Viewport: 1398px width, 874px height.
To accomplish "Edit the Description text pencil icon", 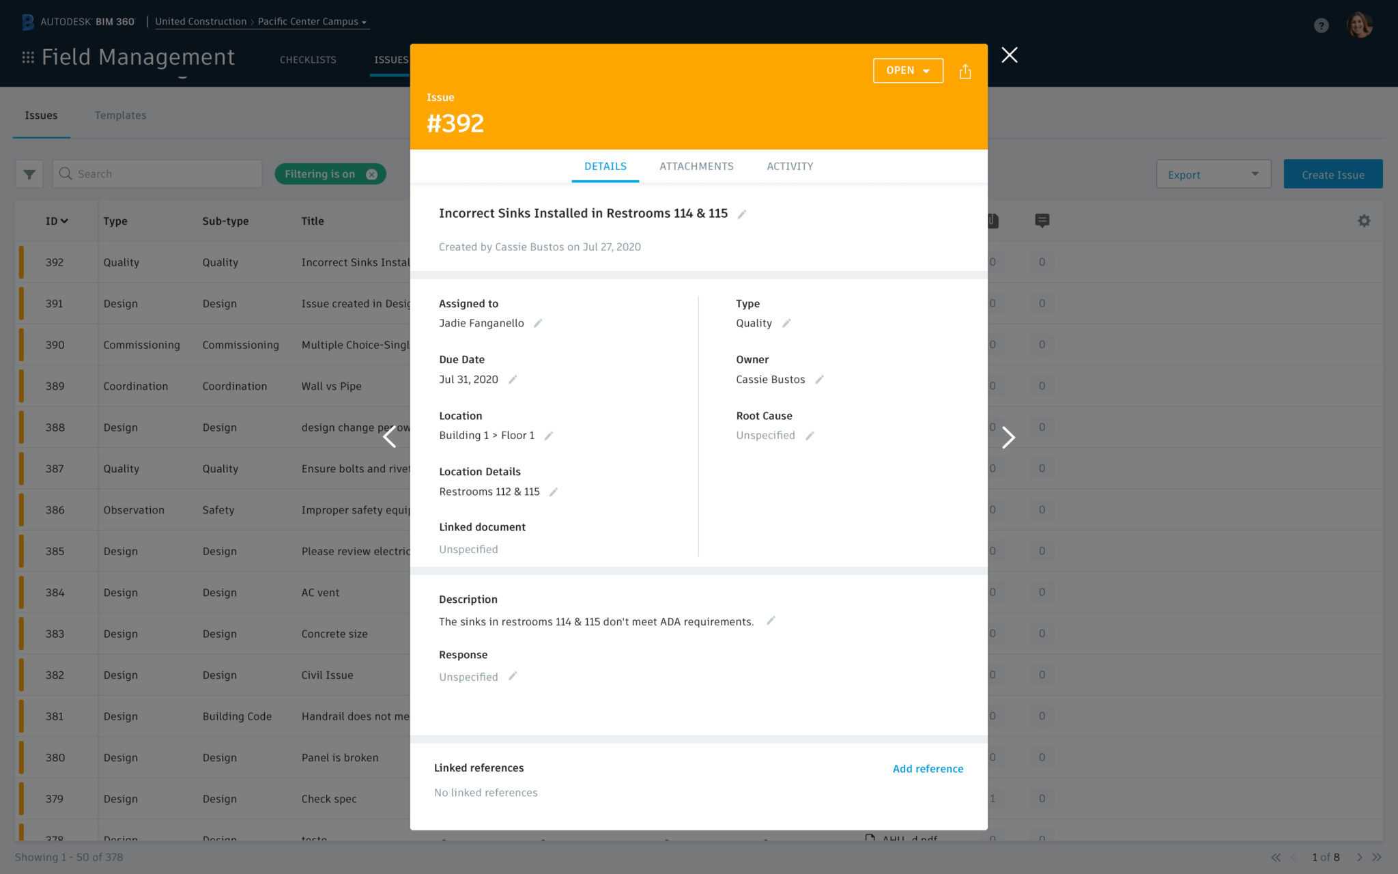I will [771, 621].
